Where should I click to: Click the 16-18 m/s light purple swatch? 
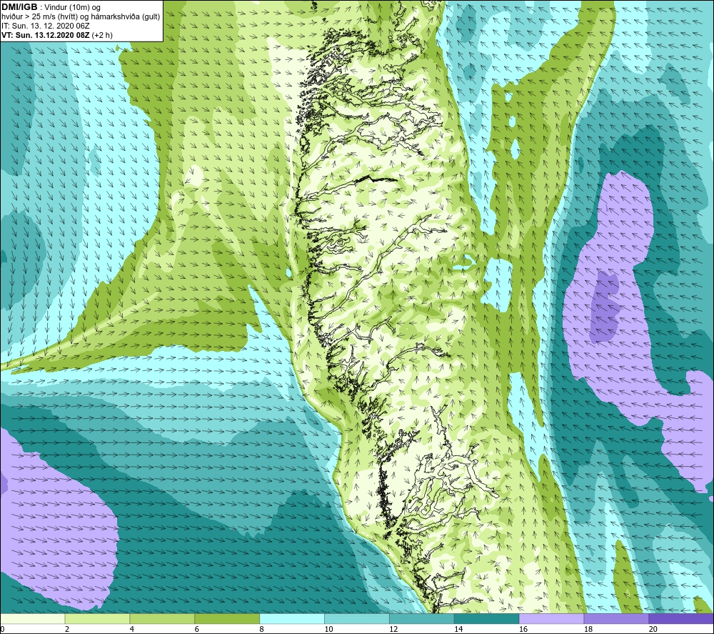[x=551, y=618]
